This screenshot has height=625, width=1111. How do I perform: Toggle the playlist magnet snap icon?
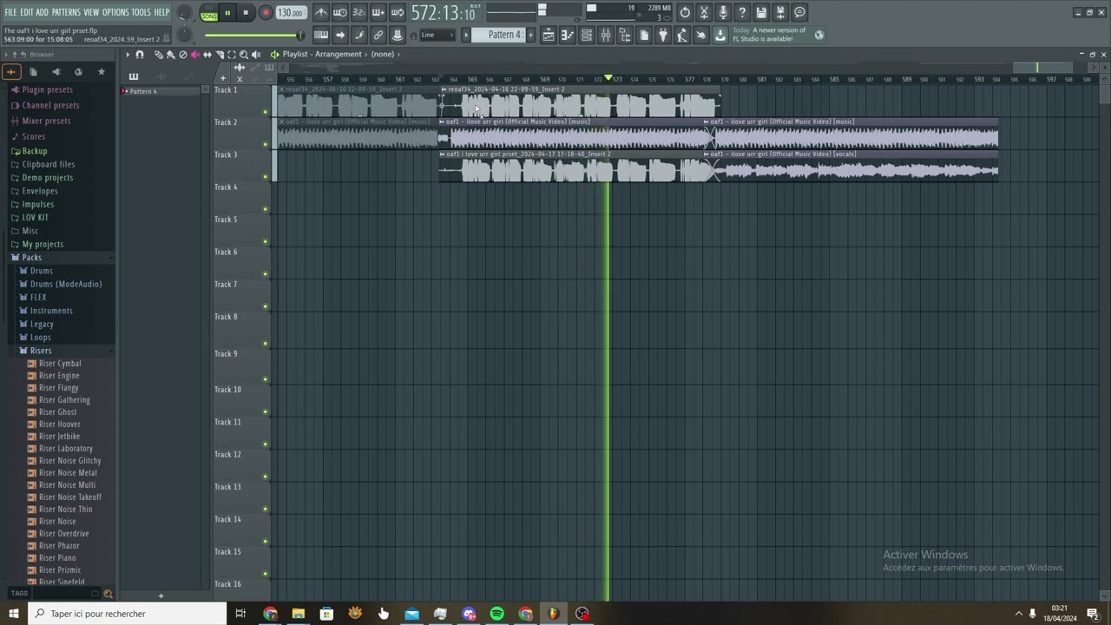(x=140, y=54)
